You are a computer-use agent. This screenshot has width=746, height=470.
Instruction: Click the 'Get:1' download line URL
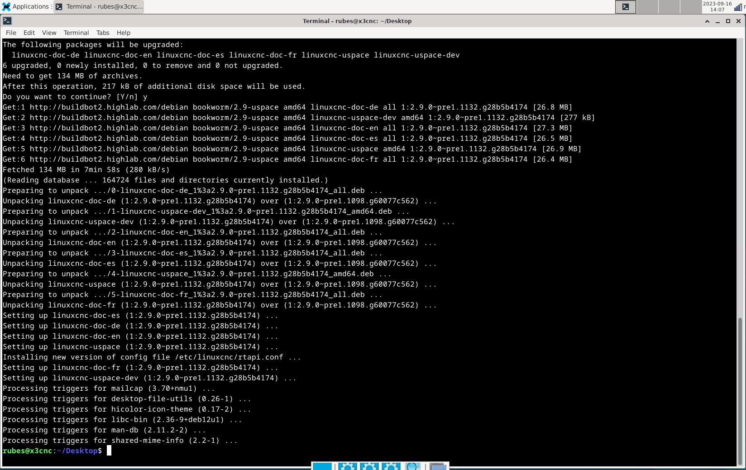point(109,107)
